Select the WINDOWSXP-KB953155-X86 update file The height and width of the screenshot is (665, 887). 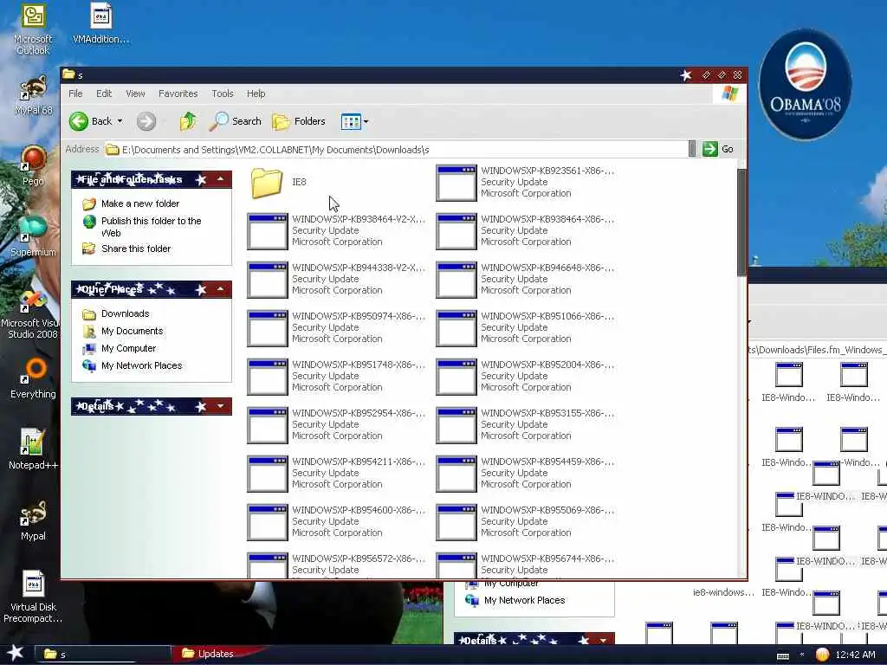525,424
